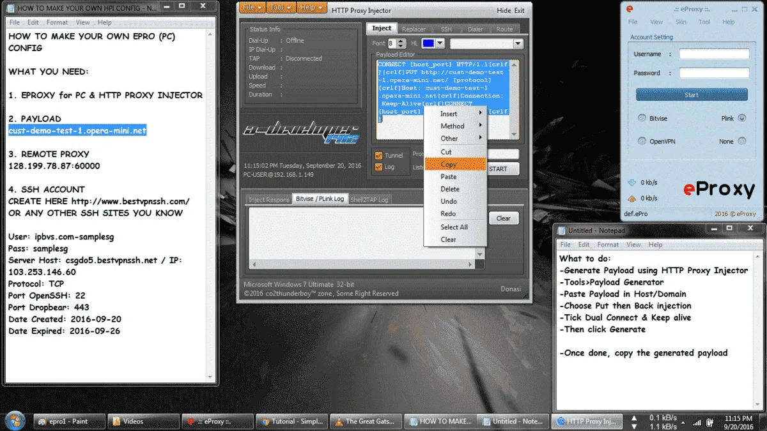
Task: Click the 128.199.78.87:60000 remote proxy text
Action: 54,166
